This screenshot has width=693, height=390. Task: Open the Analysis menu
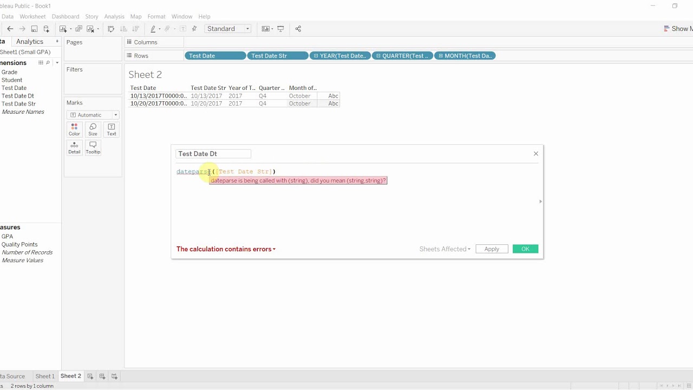click(x=114, y=17)
